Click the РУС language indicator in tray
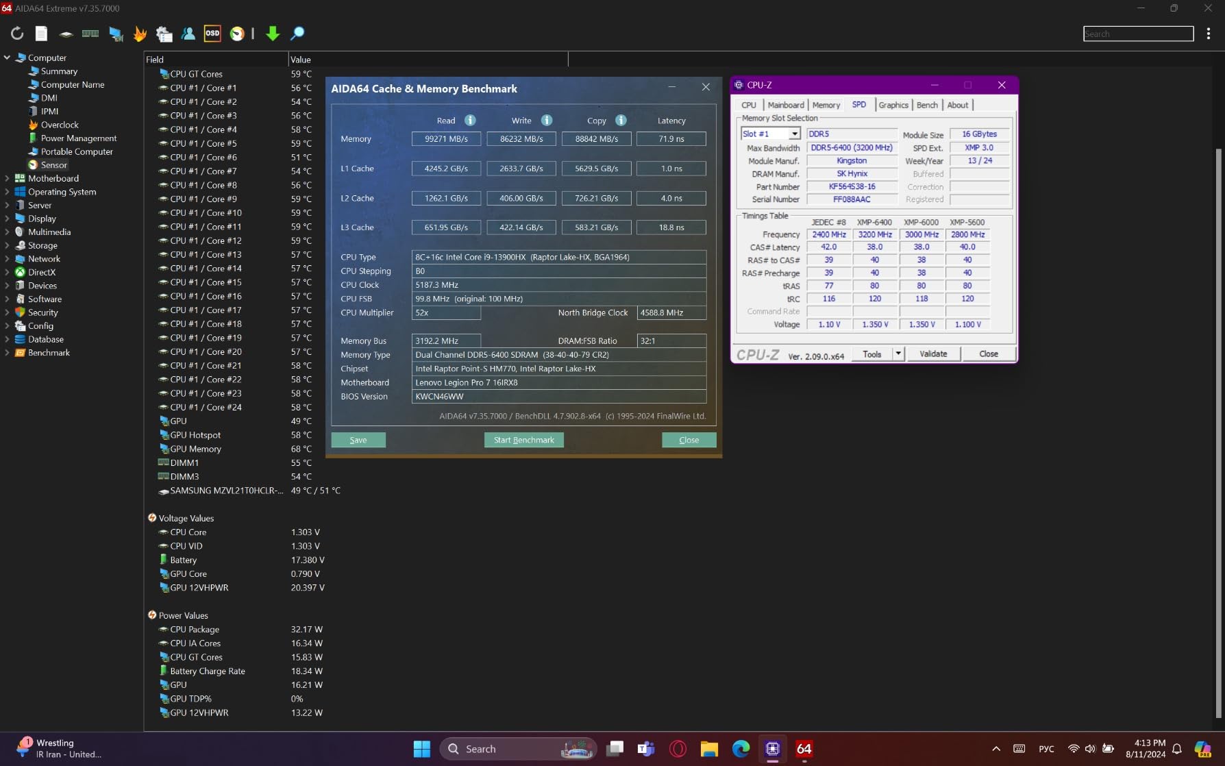This screenshot has height=766, width=1225. click(1046, 749)
